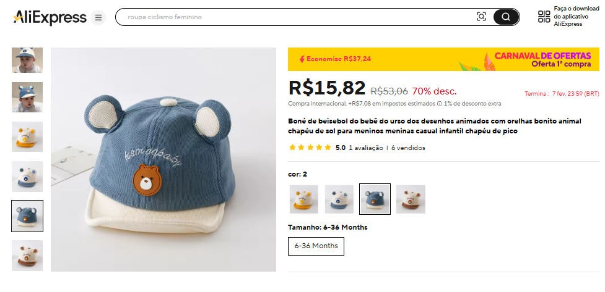
Task: Choose the 6-36 Months size option
Action: (316, 246)
